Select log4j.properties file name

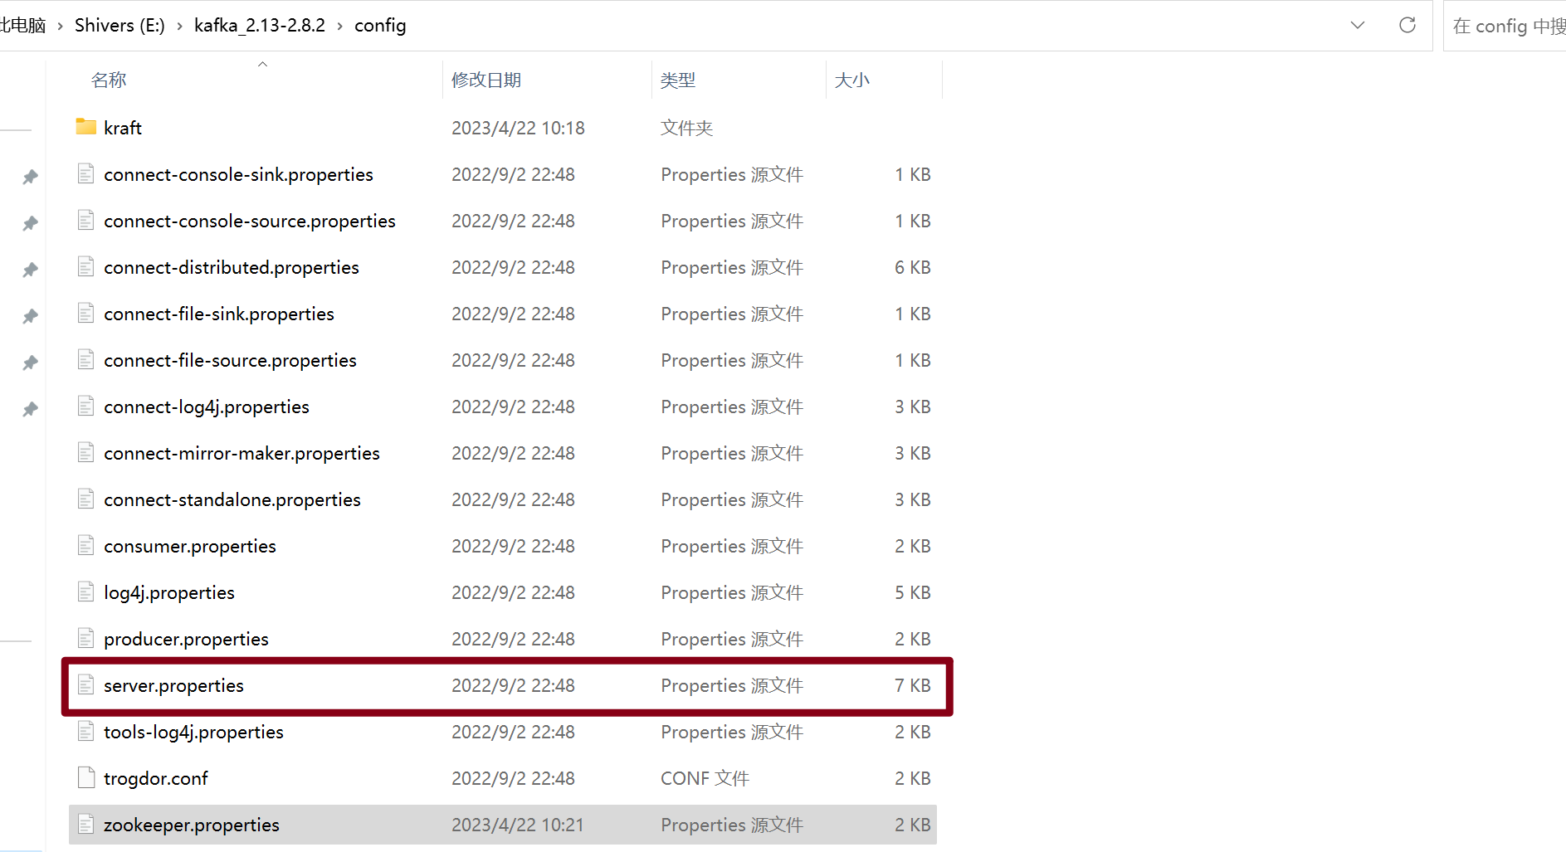tap(169, 592)
